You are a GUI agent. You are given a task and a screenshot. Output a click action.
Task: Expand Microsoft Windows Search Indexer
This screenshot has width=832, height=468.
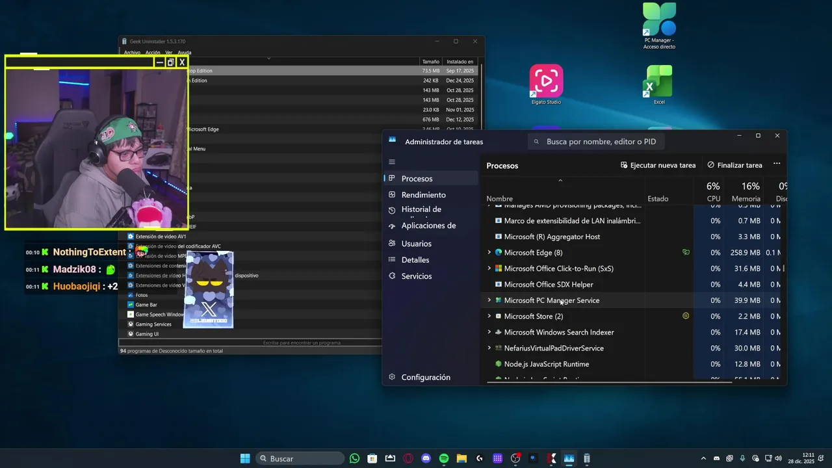(489, 332)
